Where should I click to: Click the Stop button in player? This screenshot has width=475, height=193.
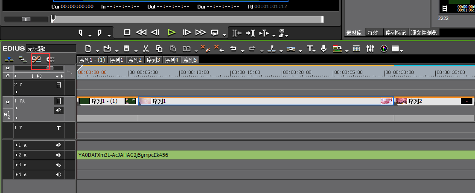click(127, 33)
